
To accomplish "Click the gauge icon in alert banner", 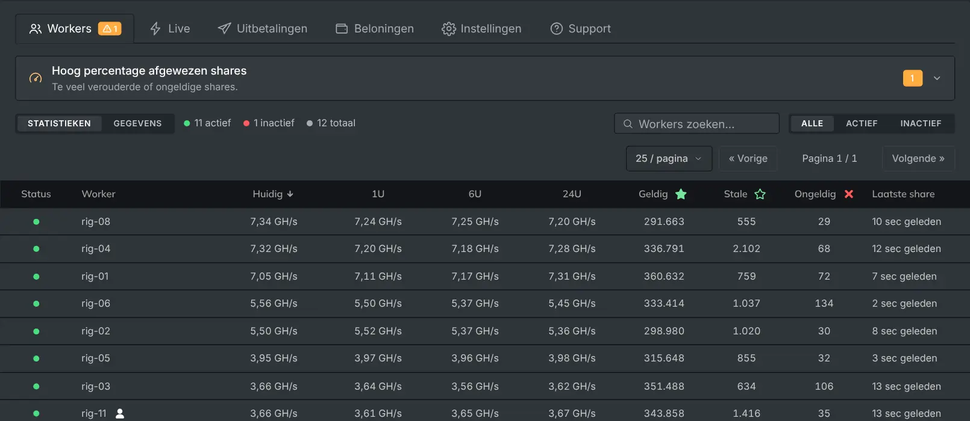I will coord(36,78).
